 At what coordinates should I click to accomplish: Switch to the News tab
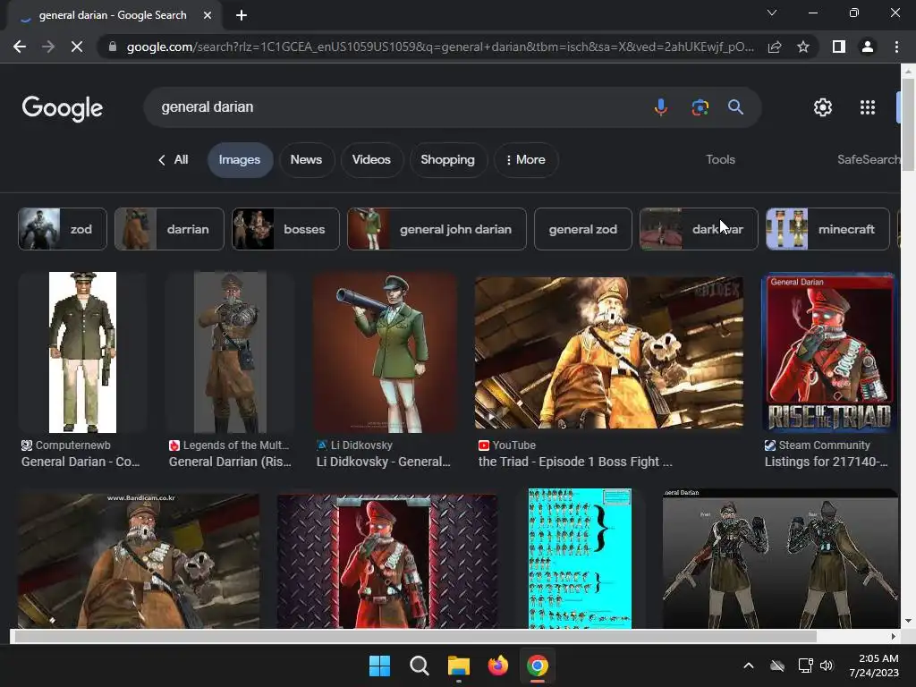(x=306, y=159)
